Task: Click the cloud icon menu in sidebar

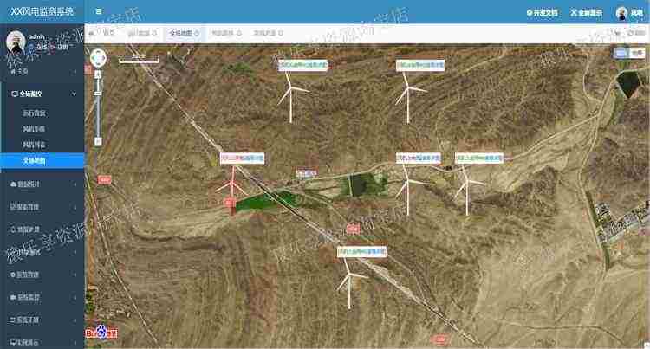Action: click(x=25, y=184)
